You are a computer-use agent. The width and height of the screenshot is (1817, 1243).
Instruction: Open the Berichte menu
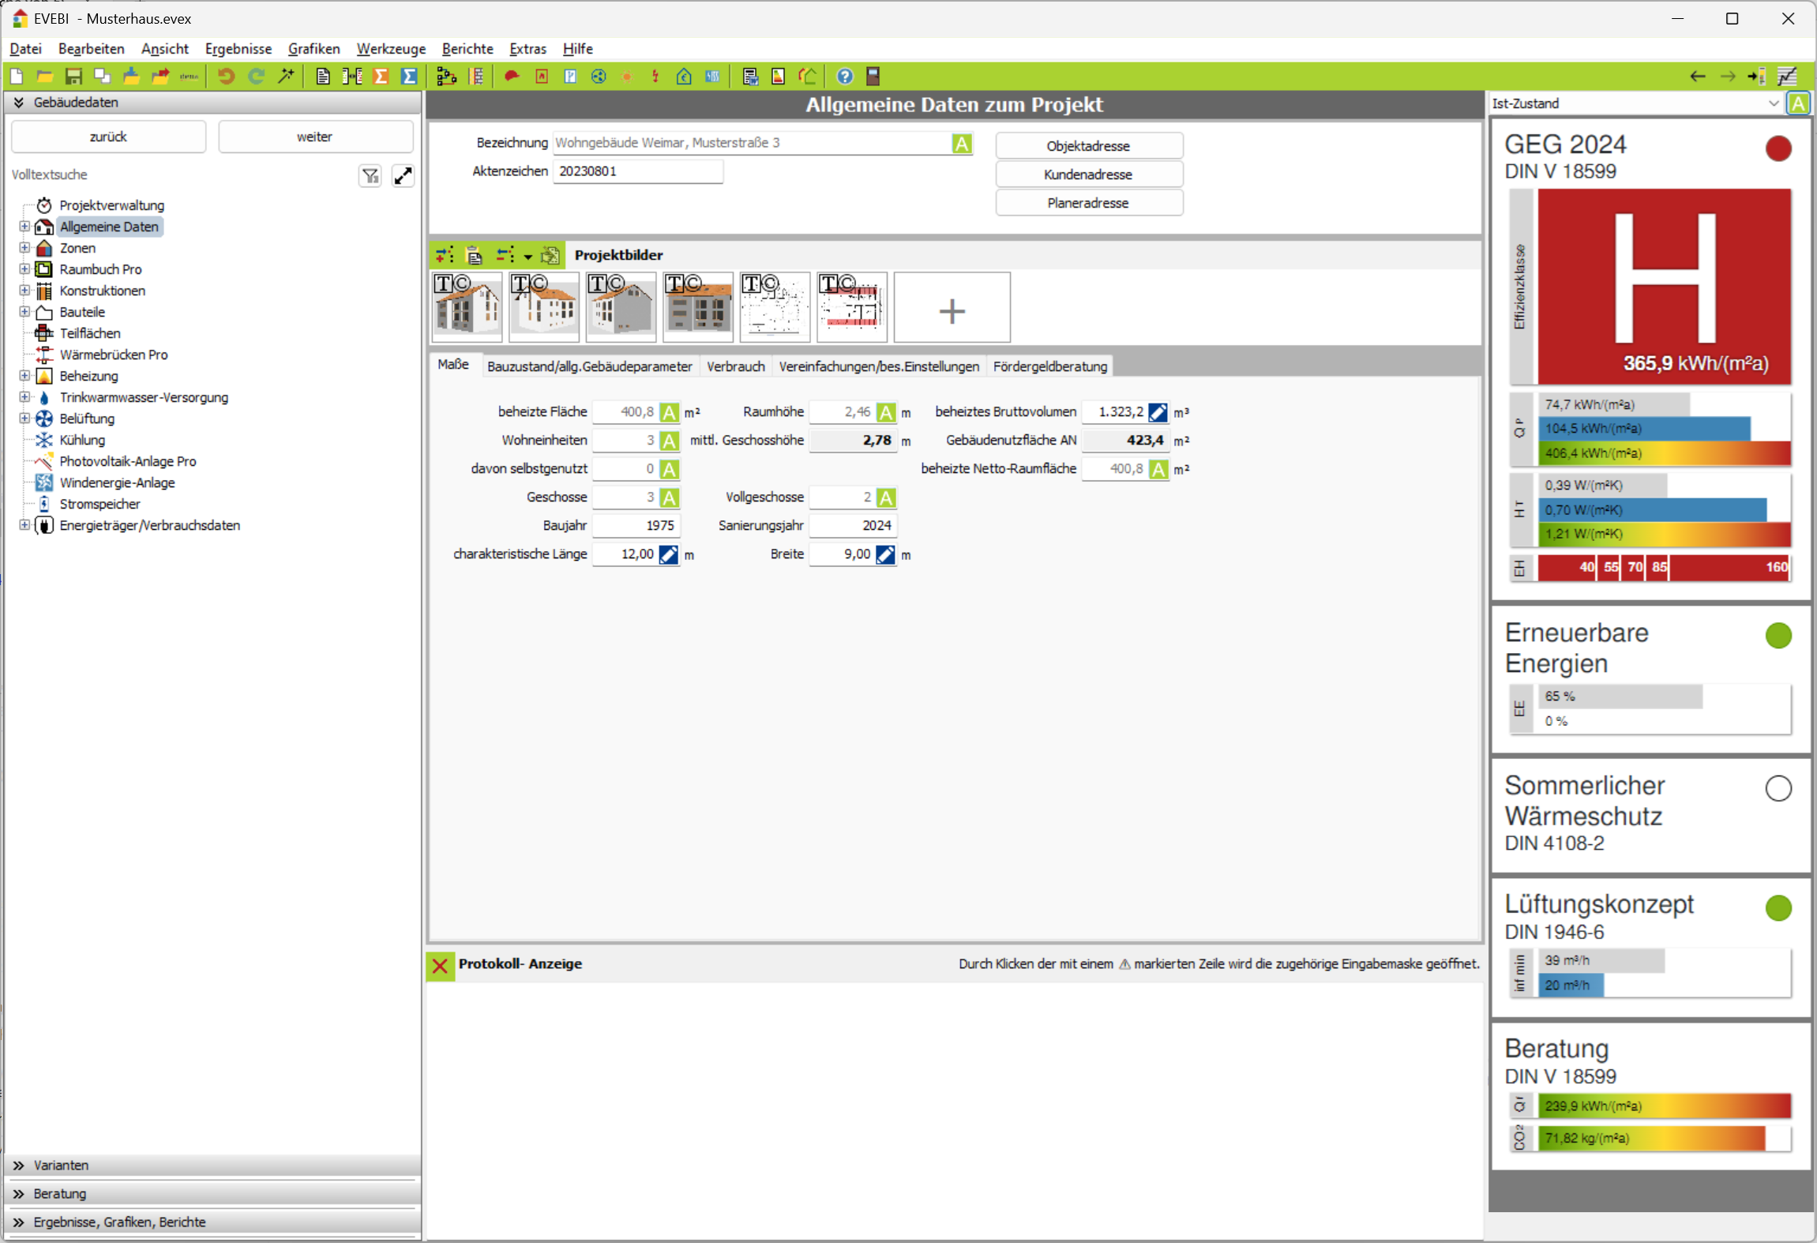point(467,49)
